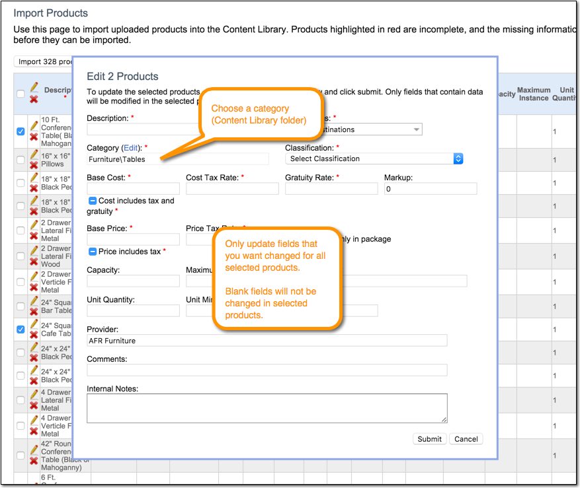Check the 42" Round Conference Table row

(x=21, y=455)
